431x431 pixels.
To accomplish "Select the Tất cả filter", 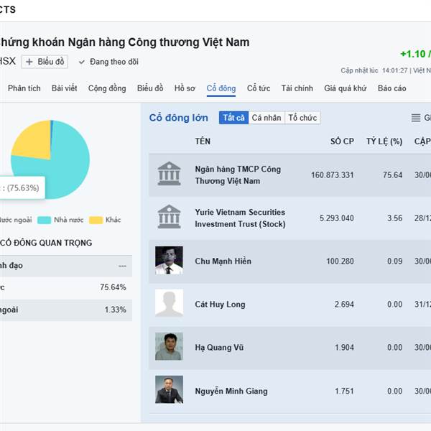I will tap(233, 118).
